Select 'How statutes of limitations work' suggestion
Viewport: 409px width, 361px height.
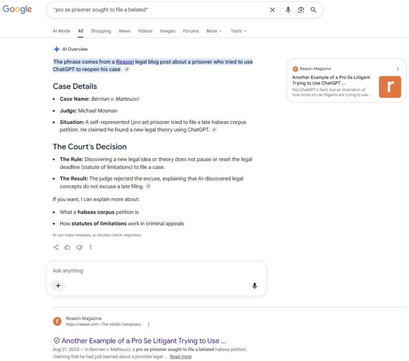tap(122, 224)
